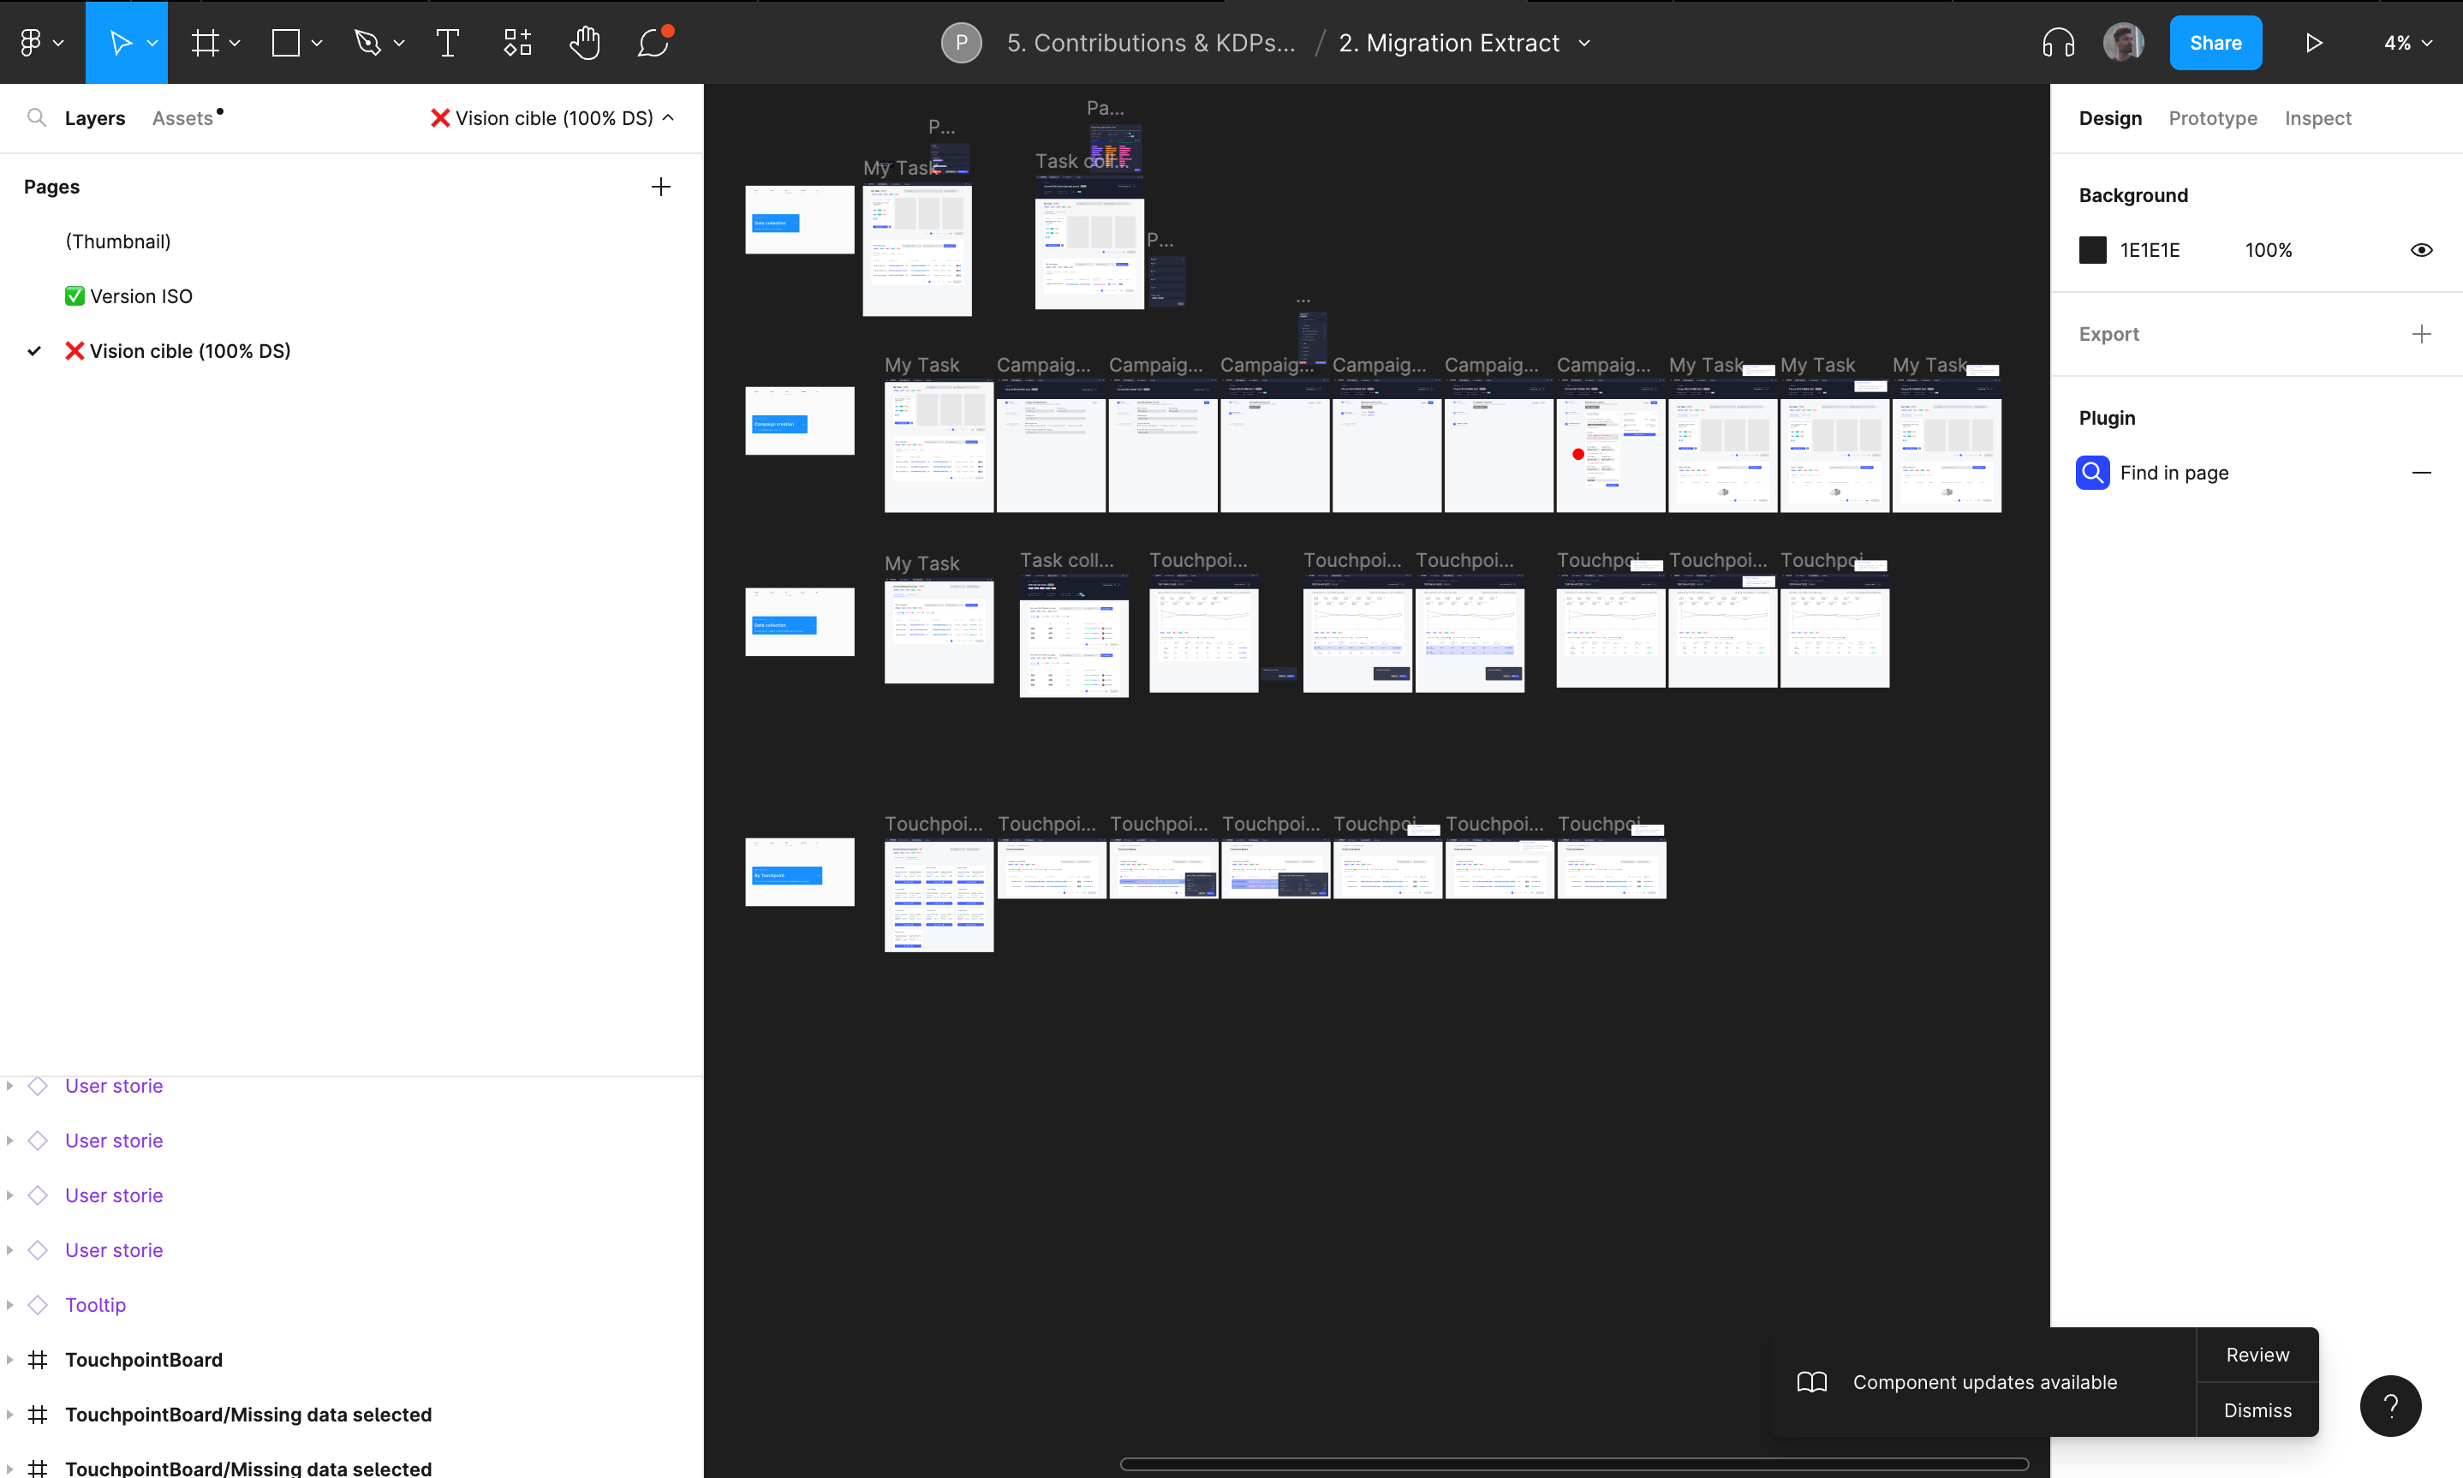Collapse the Vision cible page list
This screenshot has height=1478, width=2463.
(x=668, y=117)
